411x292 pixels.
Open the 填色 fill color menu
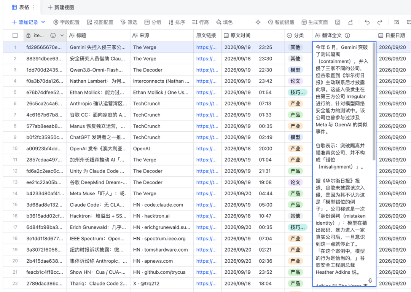(225, 22)
